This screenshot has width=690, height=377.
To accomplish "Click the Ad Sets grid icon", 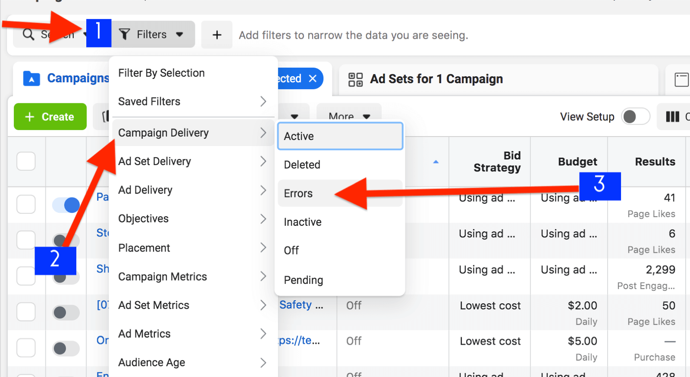I will [355, 79].
